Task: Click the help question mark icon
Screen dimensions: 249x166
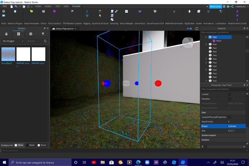Action: (224, 6)
